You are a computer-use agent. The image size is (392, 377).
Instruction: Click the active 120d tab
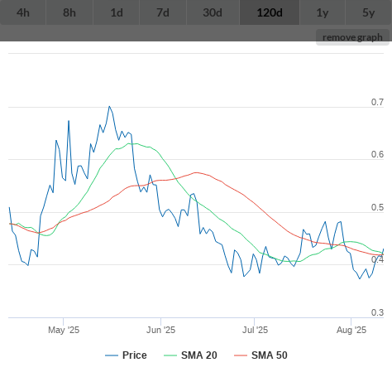pos(270,12)
